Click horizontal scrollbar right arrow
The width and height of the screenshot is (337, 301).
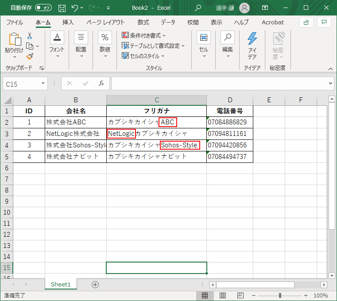tap(324, 285)
